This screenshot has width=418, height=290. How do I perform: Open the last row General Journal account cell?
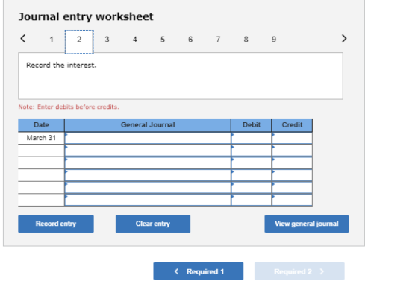(x=148, y=200)
